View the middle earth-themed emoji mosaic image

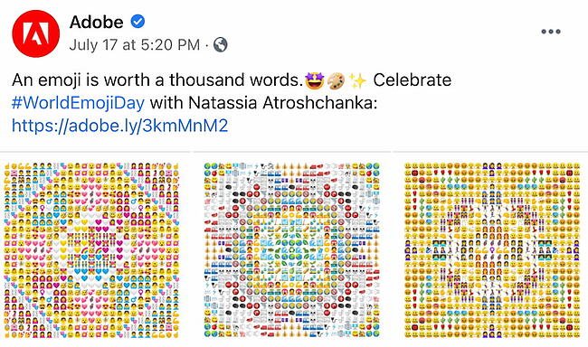(x=292, y=250)
